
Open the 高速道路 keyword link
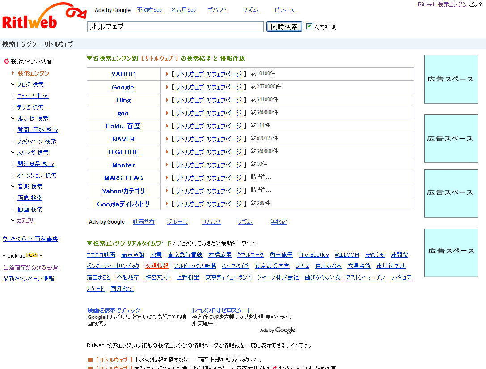click(x=133, y=255)
